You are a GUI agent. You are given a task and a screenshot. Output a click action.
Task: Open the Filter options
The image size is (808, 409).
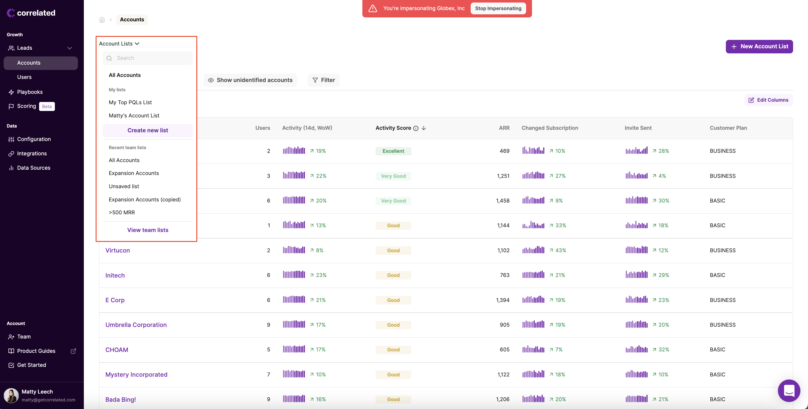(323, 80)
